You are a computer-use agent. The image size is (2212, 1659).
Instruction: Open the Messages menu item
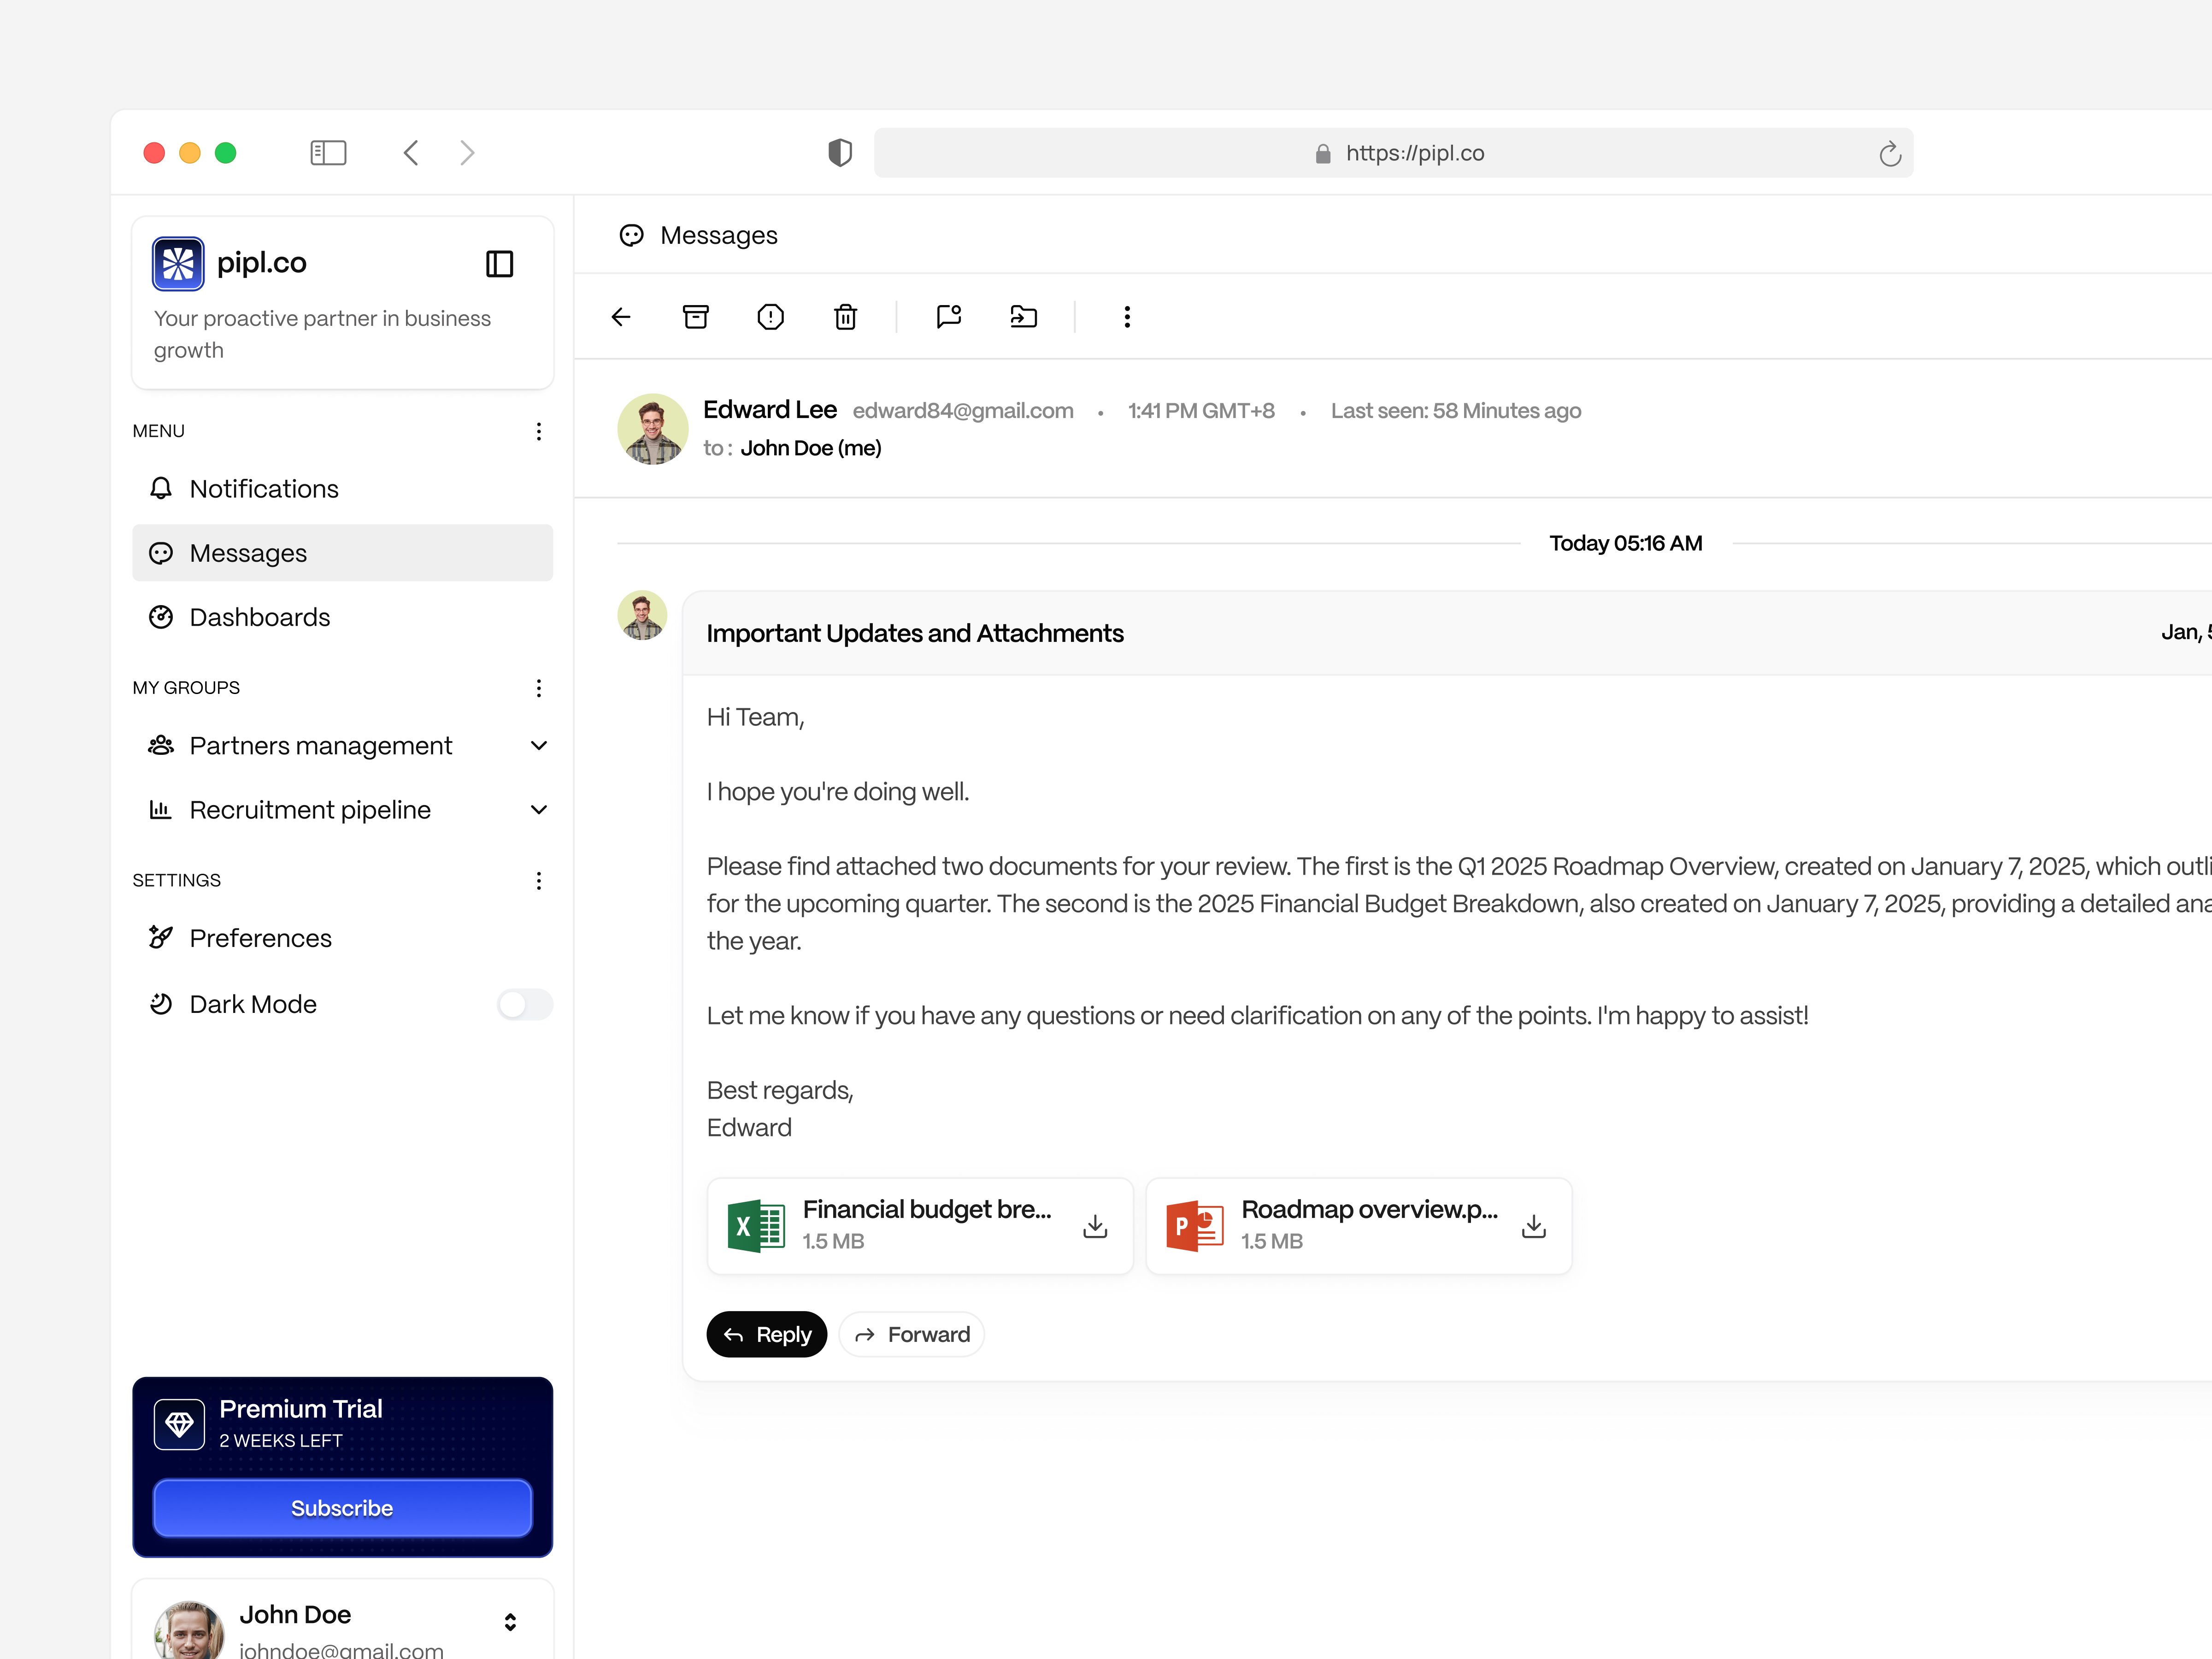248,552
